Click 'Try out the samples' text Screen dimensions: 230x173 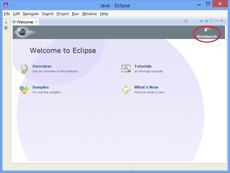[46, 92]
